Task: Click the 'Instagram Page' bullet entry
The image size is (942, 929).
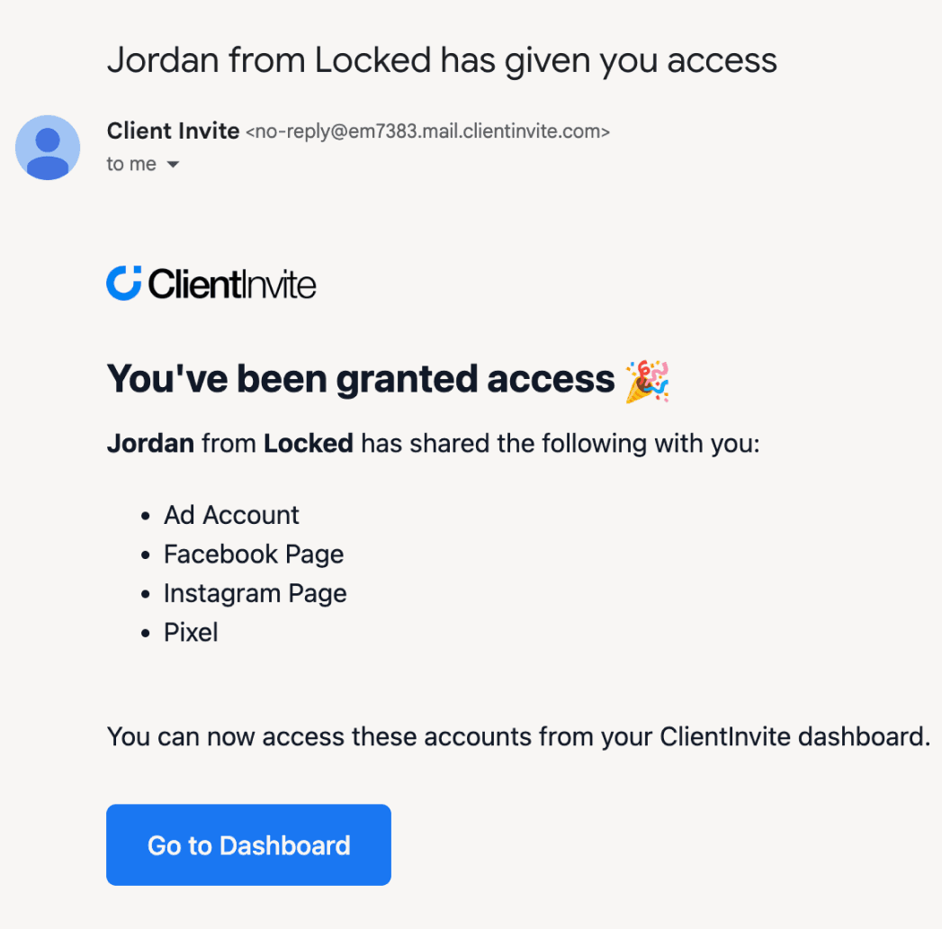Action: [255, 592]
